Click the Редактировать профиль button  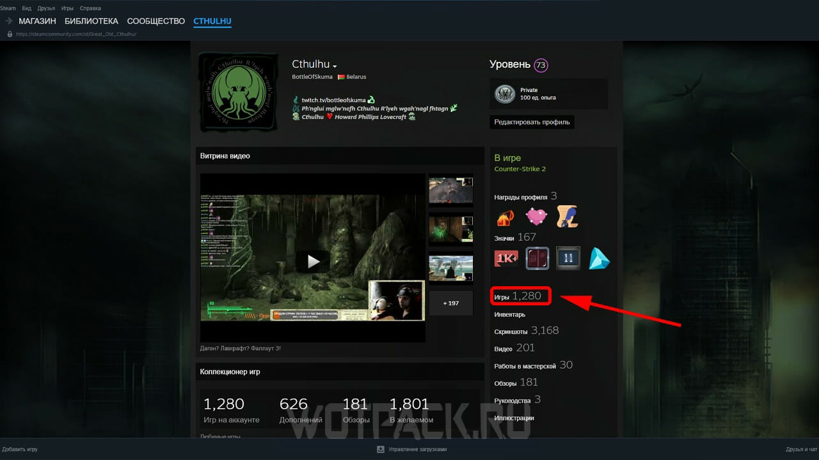pos(532,122)
